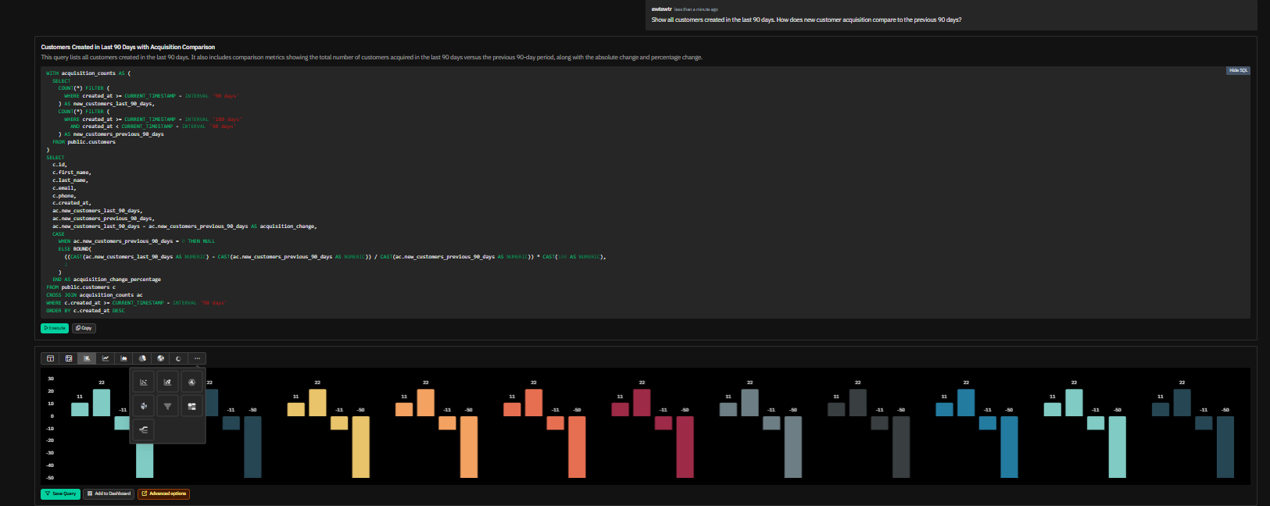The height and width of the screenshot is (506, 1270).
Task: Click the y-axis label 30
Action: point(51,379)
